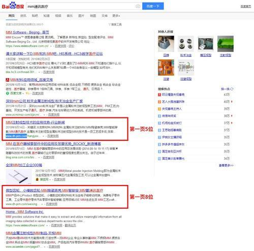Click the 注塑成型 diagram thumbnail
The image size is (254, 251).
pyautogui.click(x=186, y=68)
